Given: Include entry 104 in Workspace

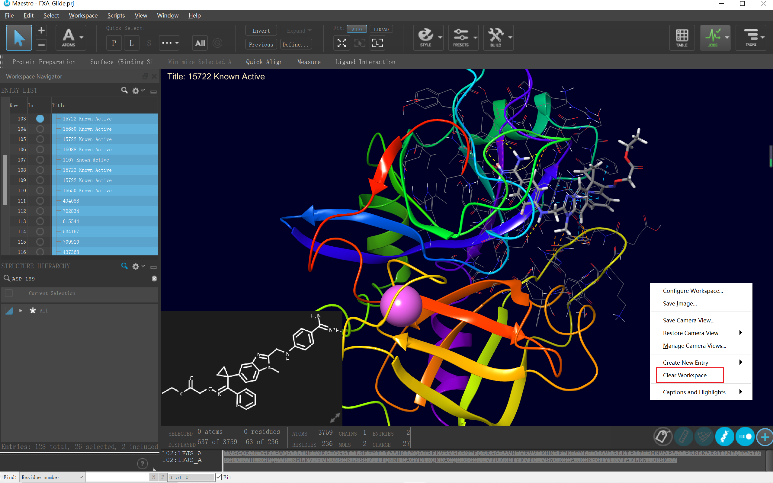Looking at the screenshot, I should [40, 129].
